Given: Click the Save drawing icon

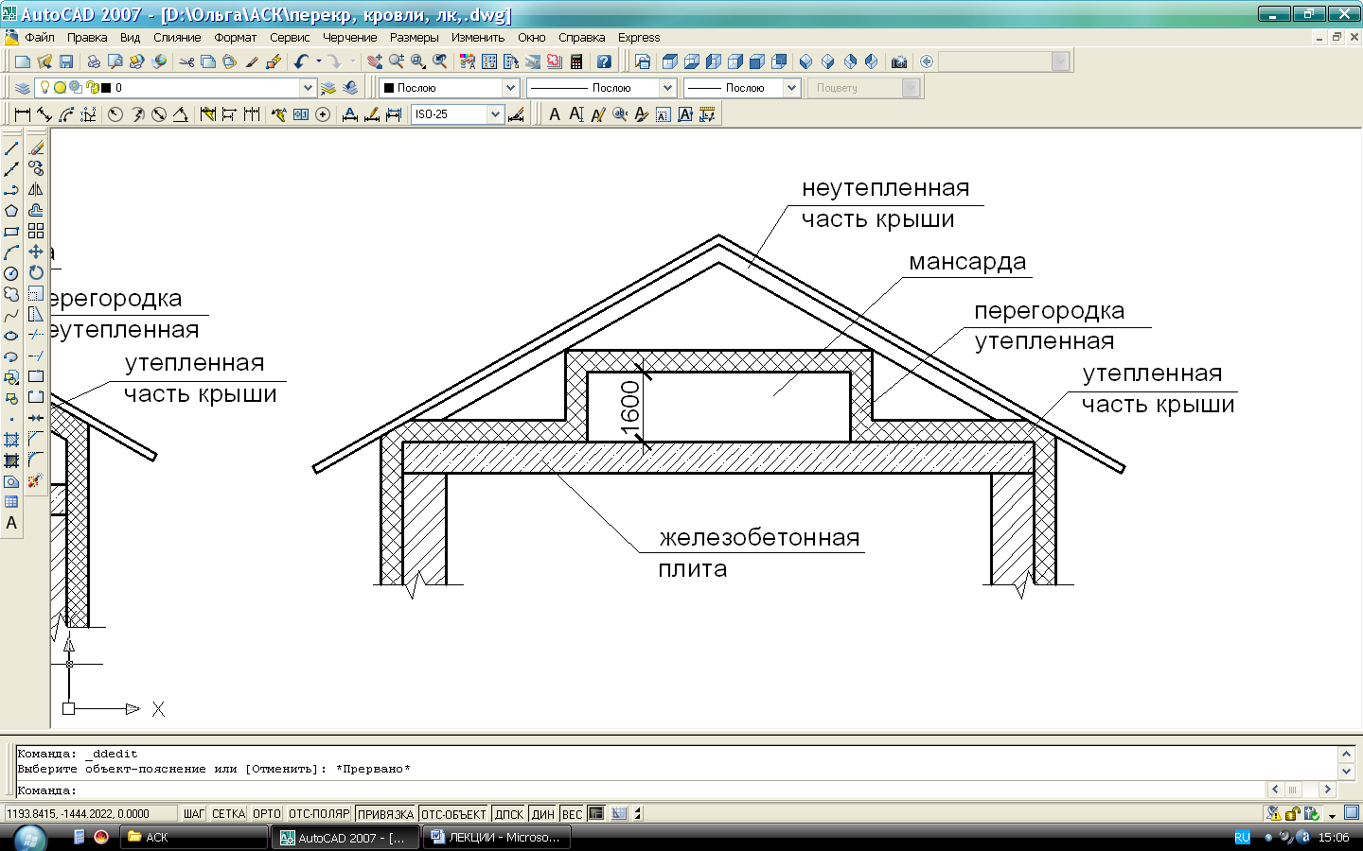Looking at the screenshot, I should (66, 61).
